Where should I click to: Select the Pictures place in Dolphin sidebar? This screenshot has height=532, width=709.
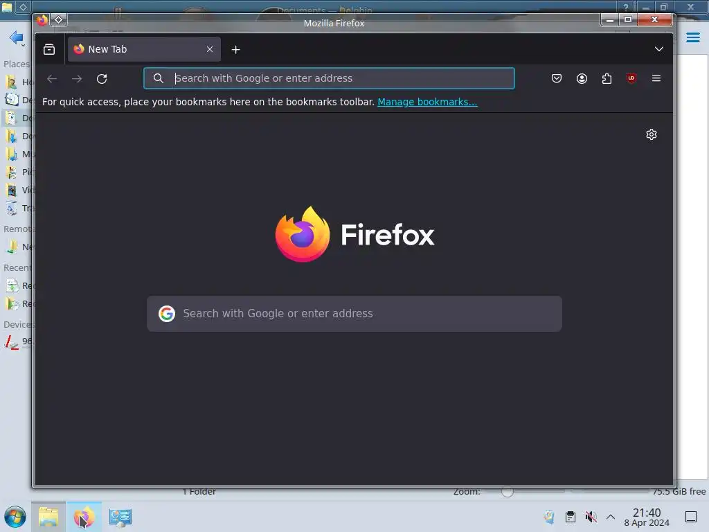[18, 172]
